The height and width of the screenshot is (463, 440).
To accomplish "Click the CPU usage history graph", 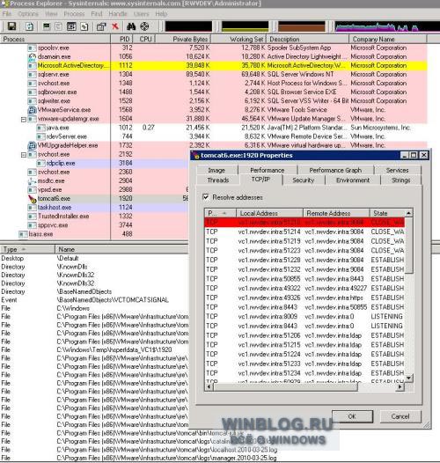I will tap(188, 26).
